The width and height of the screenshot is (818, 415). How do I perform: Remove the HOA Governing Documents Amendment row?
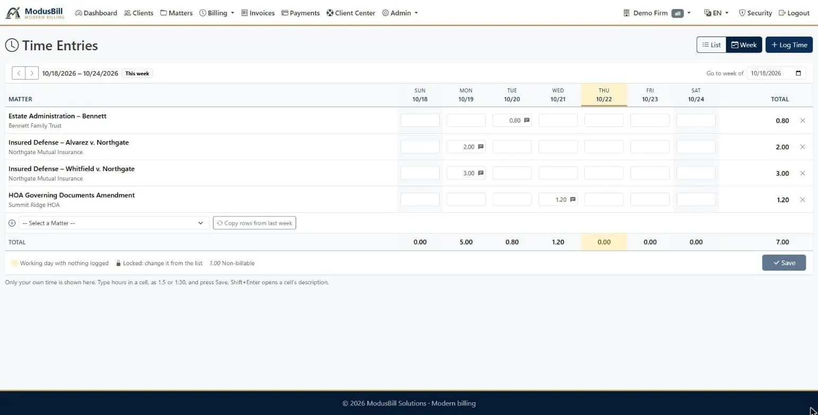[803, 200]
